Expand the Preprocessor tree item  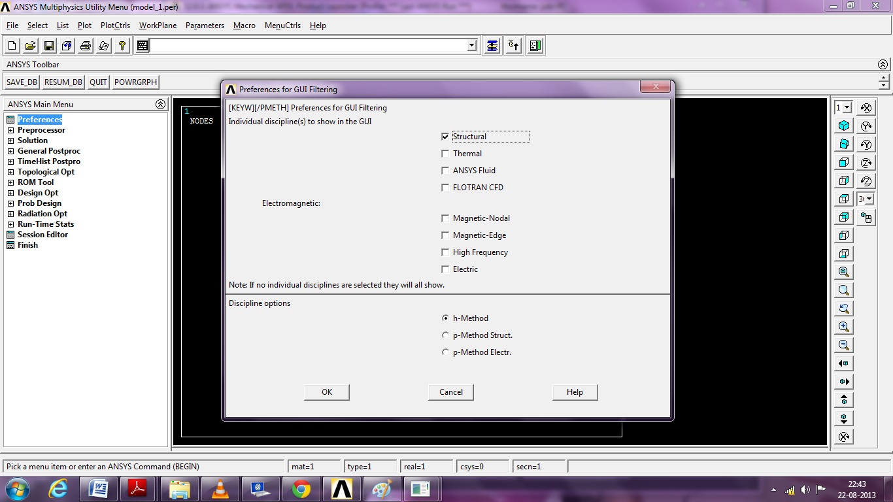coord(10,130)
